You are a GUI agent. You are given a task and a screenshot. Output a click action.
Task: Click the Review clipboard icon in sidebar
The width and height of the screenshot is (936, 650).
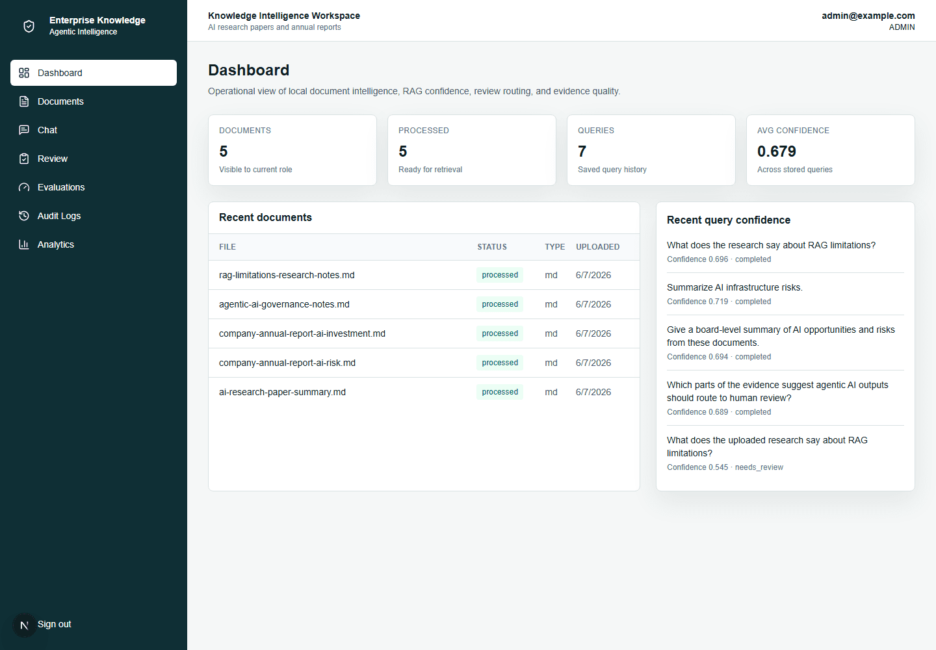[x=24, y=159]
